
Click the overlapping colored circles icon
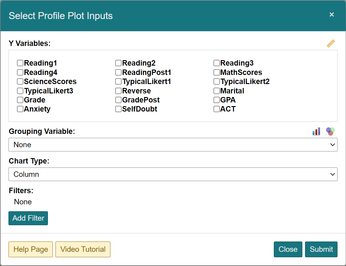point(330,131)
